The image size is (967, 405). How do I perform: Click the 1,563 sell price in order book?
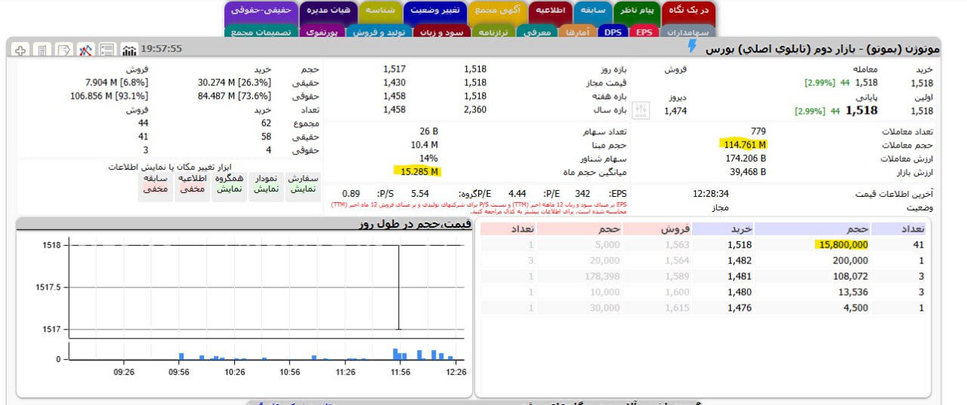pos(678,244)
